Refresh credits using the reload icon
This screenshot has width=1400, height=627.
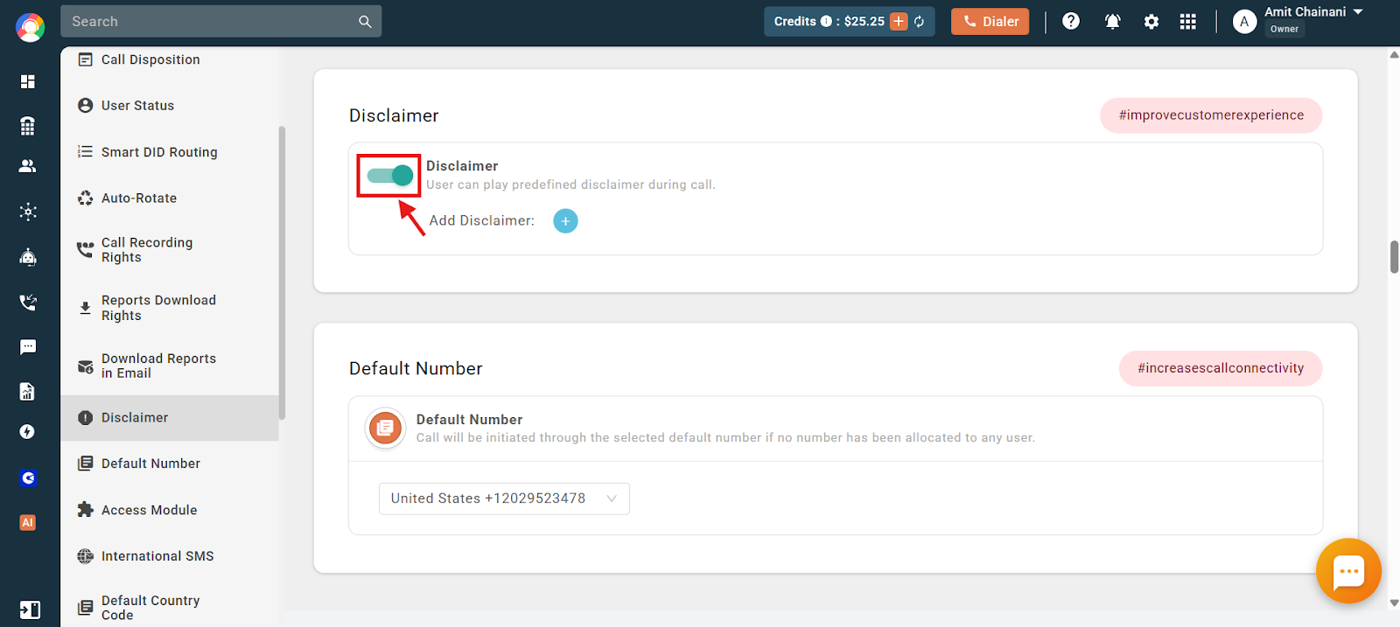click(920, 22)
